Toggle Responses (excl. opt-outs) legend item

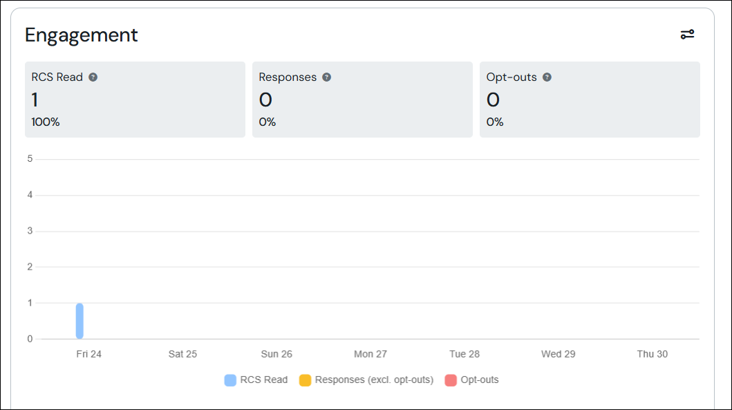tap(366, 380)
